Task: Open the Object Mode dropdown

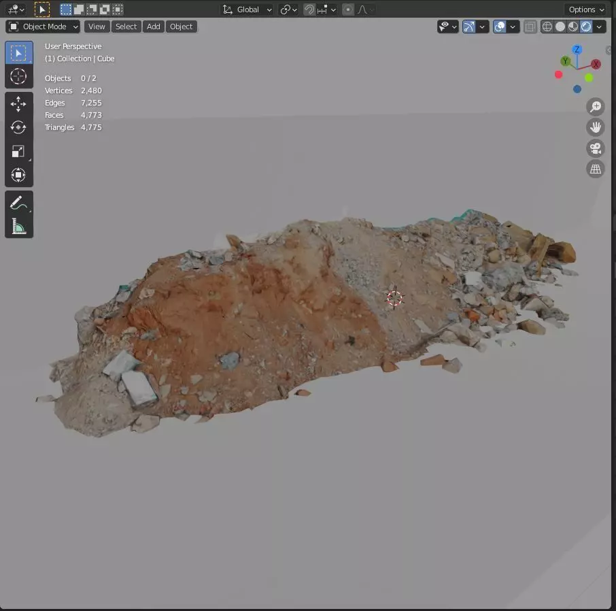Action: tap(43, 27)
